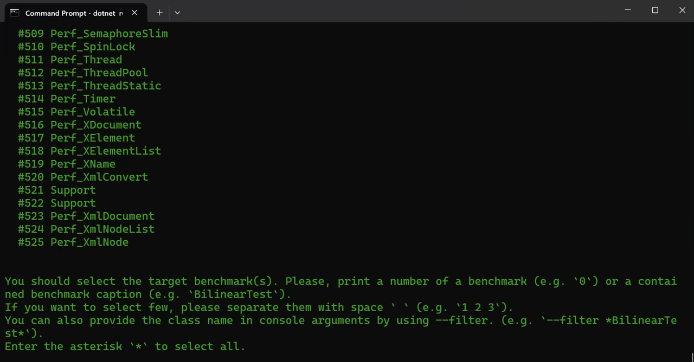The height and width of the screenshot is (362, 694).
Task: Open the Windows Terminal tab switcher chevron
Action: [x=177, y=12]
